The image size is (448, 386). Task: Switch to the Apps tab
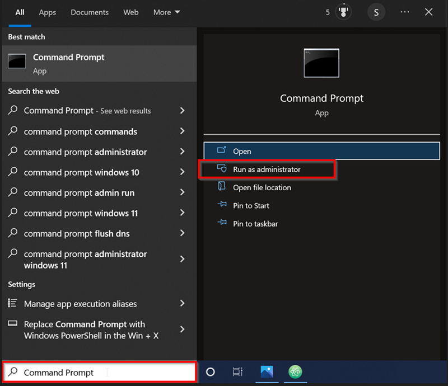coord(47,12)
